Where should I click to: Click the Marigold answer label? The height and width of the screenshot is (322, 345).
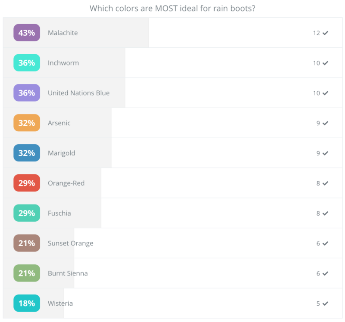tap(62, 153)
